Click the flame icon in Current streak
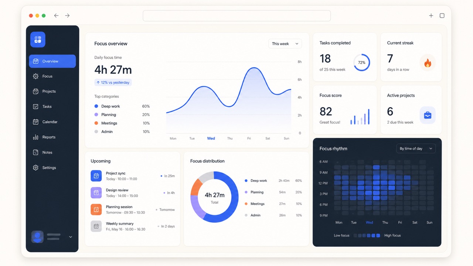This screenshot has width=473, height=266. [428, 63]
